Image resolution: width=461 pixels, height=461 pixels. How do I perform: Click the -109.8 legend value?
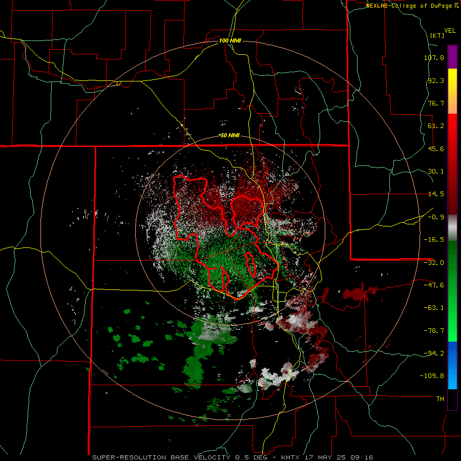(432, 376)
